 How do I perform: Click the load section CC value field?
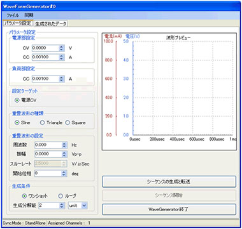tap(45, 79)
